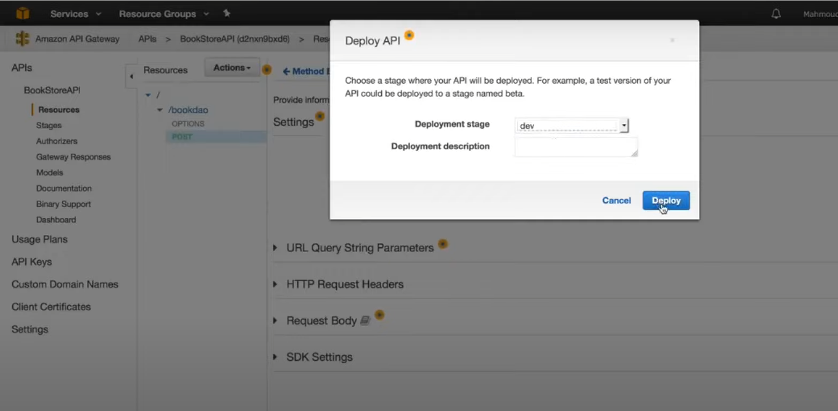Click the help dot in Deploy API title
Image resolution: width=838 pixels, height=411 pixels.
click(409, 35)
